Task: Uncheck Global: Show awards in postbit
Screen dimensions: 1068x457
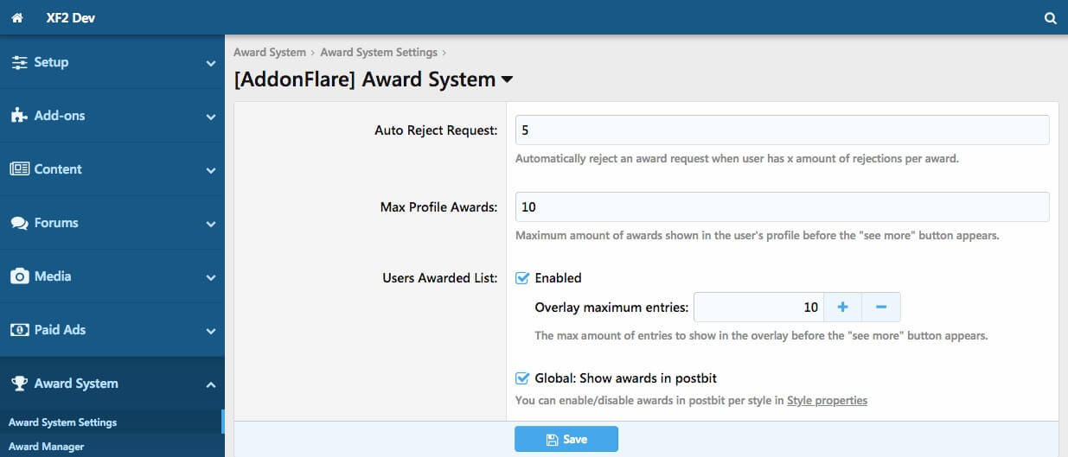Action: (x=522, y=378)
